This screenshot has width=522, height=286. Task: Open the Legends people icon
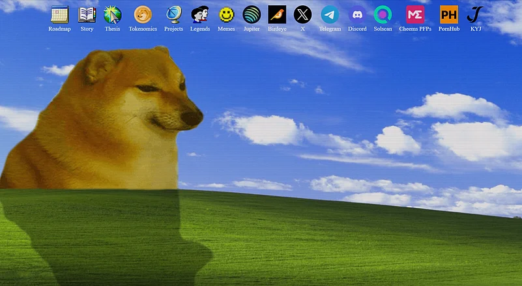point(200,14)
